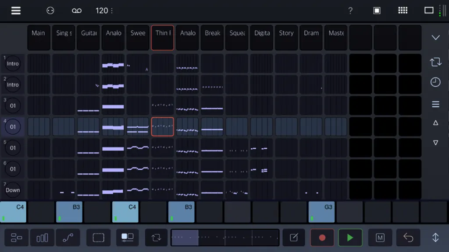Toggle the M mute button

[380, 238]
